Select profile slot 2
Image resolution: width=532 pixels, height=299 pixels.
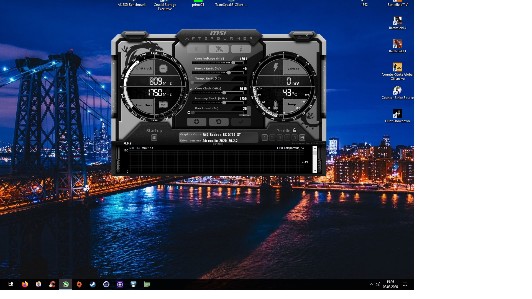(x=272, y=138)
